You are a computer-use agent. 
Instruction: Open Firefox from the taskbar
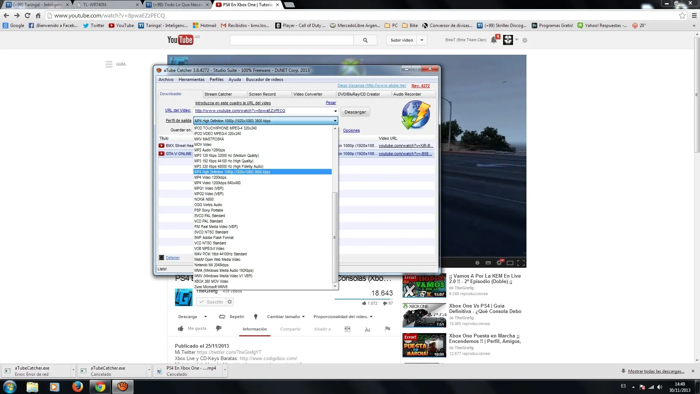77,386
